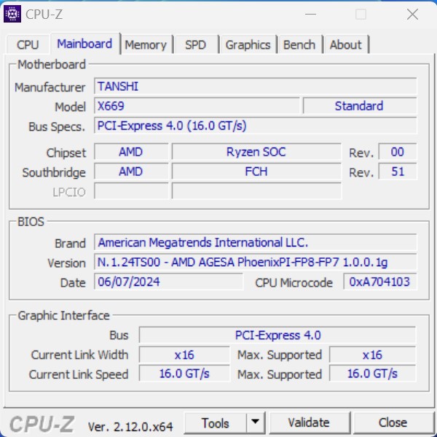Click Max. Supported link width x16
This screenshot has height=437, width=437.
click(x=372, y=355)
